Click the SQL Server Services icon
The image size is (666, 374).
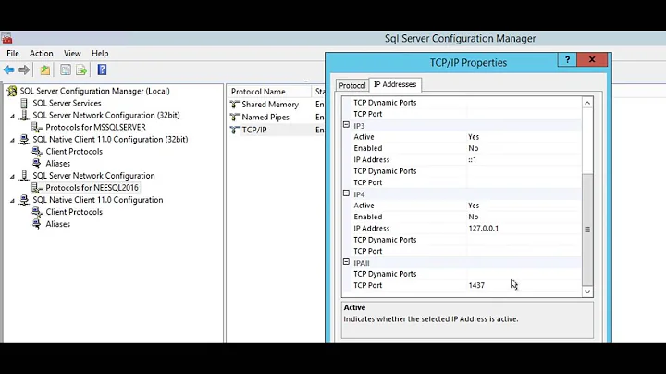point(24,104)
